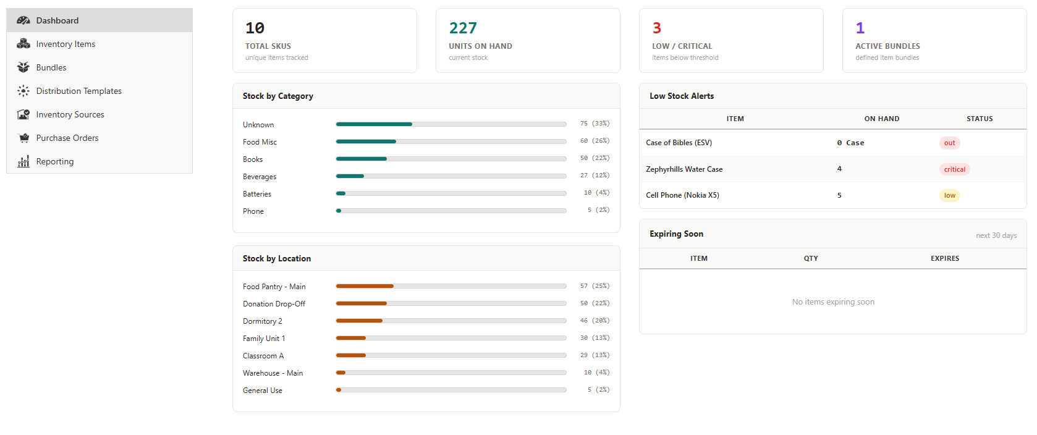Screen dimensions: 1037x435
Task: Click the 'next 30 days' label
Action: (996, 235)
